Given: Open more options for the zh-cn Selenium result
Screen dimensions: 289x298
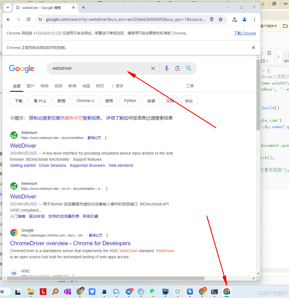Looking at the screenshot, I should pos(107,189).
